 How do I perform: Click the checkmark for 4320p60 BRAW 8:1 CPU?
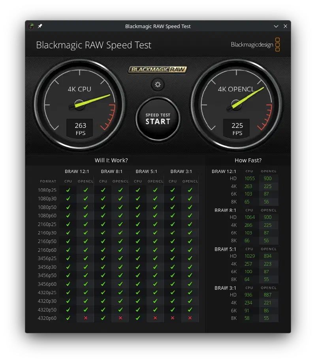tap(103, 318)
